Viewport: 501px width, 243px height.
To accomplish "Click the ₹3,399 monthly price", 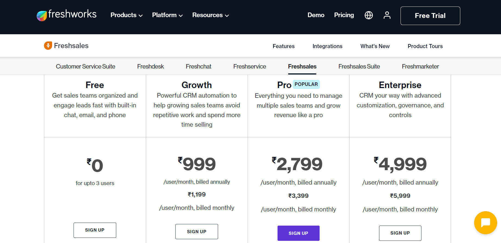I will tap(298, 196).
